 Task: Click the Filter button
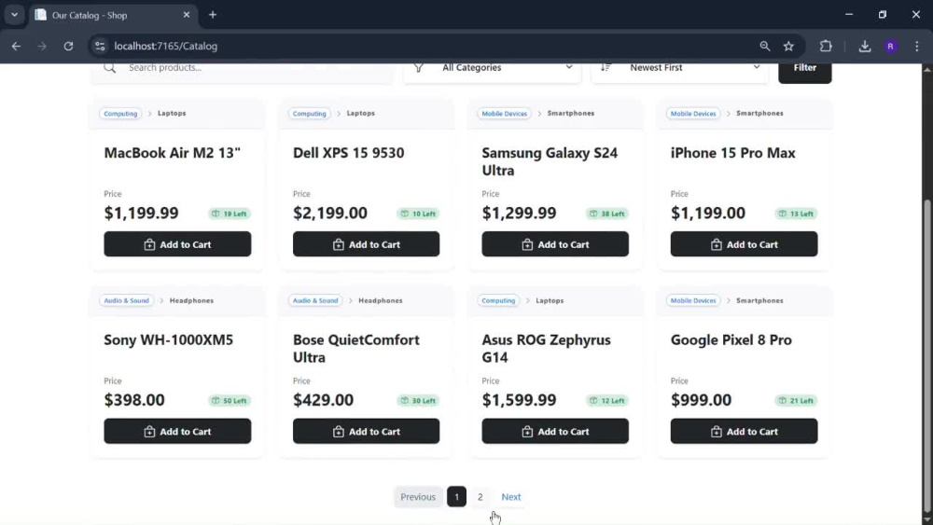804,69
